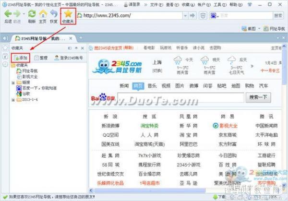The width and height of the screenshot is (288, 201).
Task: Open the 谷歌 favorite entry
Action: (23, 94)
